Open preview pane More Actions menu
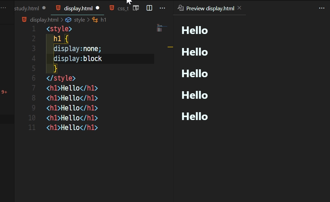Image resolution: width=330 pixels, height=202 pixels. 321,8
